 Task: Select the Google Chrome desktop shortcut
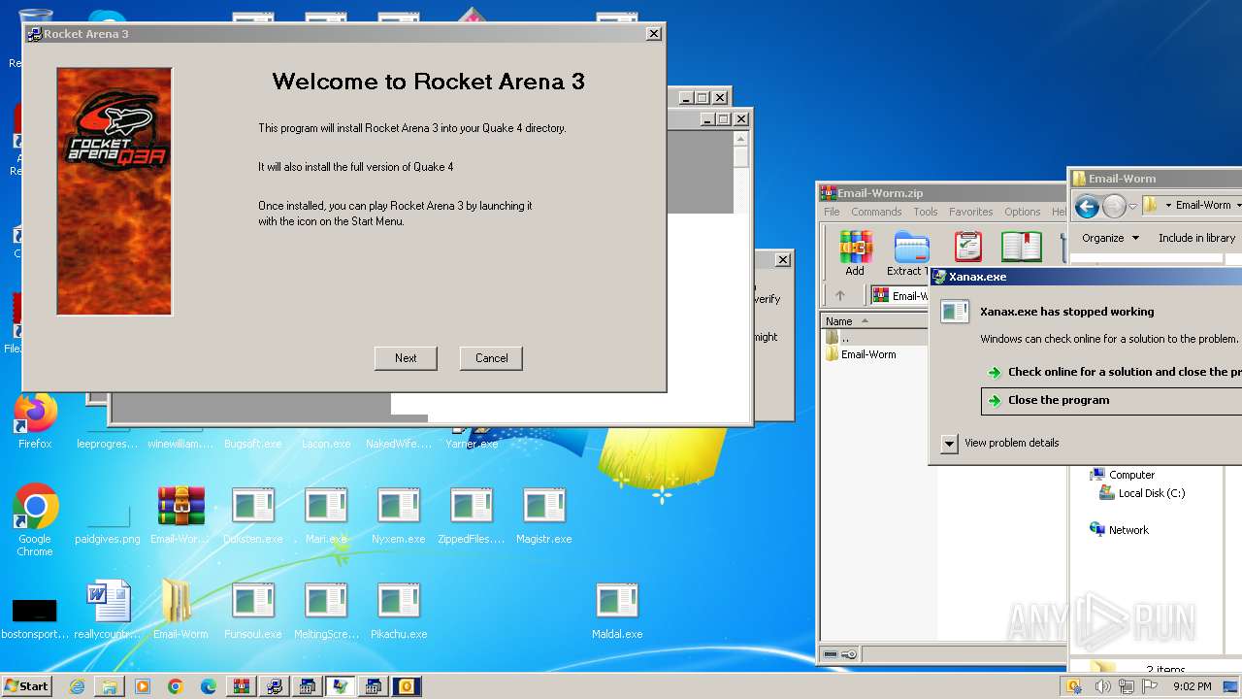coord(35,519)
